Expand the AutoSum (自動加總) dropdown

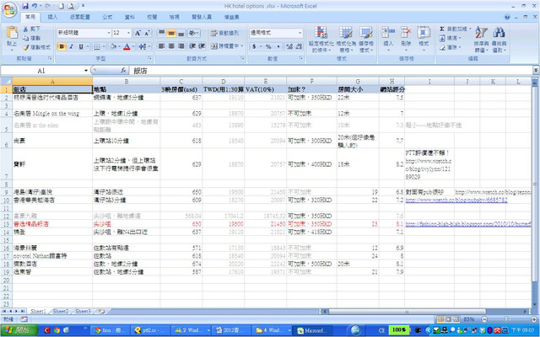pyautogui.click(x=469, y=29)
